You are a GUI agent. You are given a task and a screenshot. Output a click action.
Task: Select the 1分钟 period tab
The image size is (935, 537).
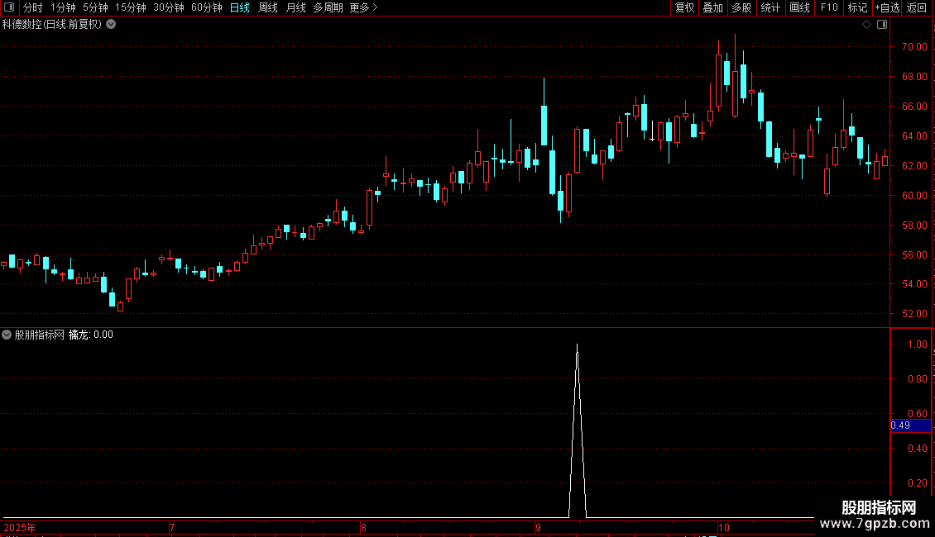click(63, 7)
